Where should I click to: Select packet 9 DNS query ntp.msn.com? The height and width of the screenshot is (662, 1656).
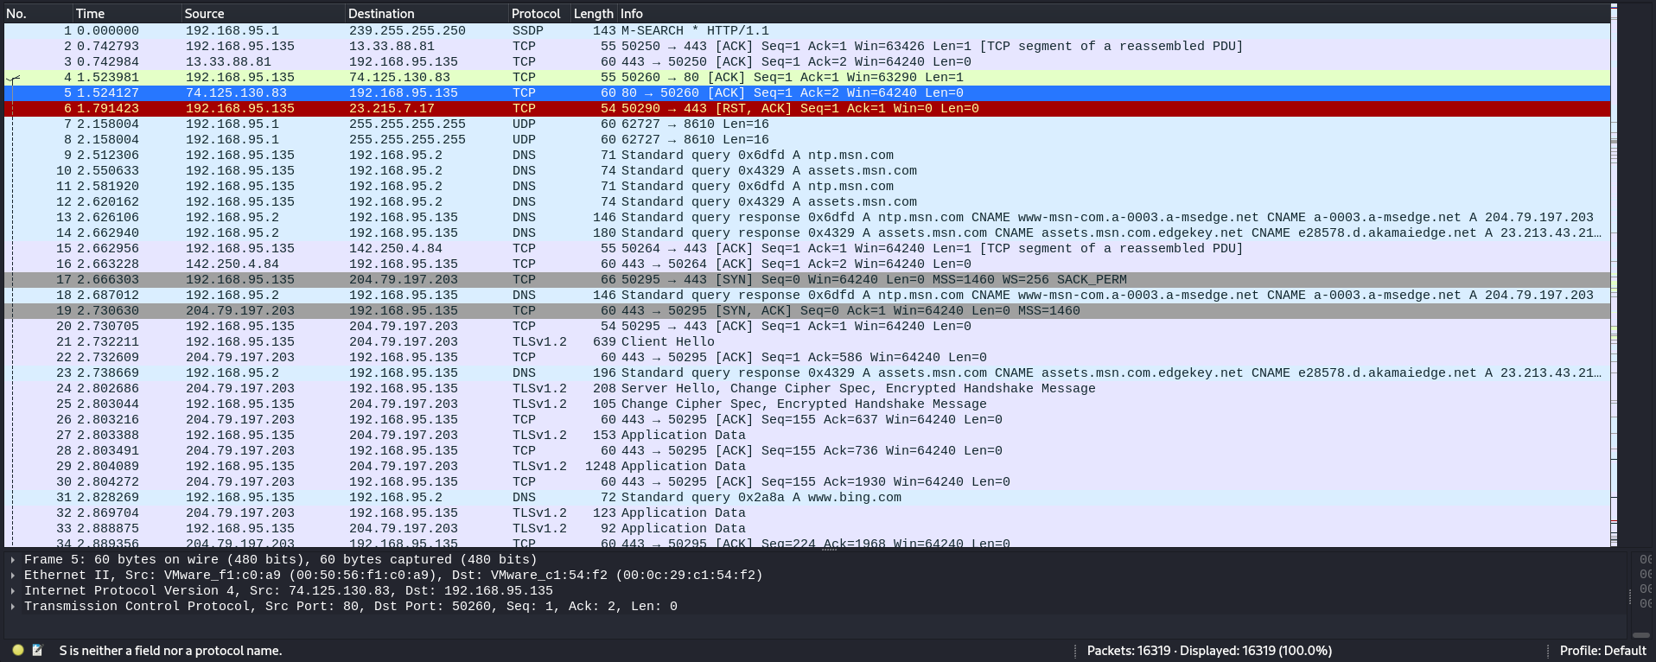click(x=807, y=155)
